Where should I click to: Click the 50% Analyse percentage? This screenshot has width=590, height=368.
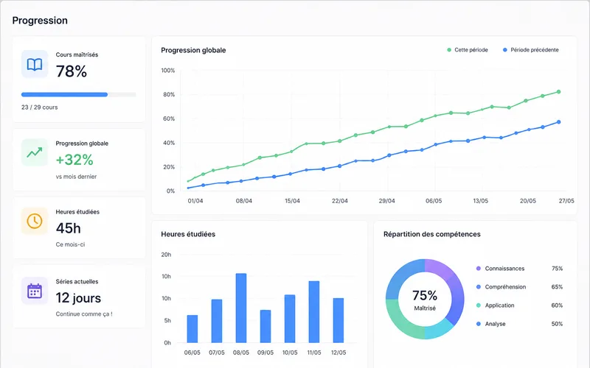(x=557, y=324)
